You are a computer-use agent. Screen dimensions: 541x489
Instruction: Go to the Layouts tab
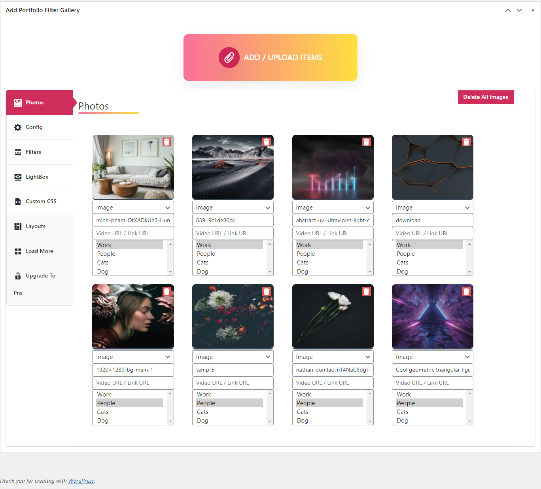[x=40, y=227]
